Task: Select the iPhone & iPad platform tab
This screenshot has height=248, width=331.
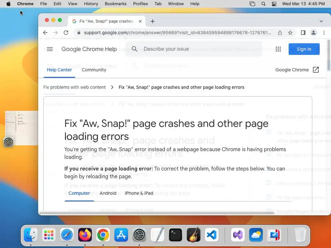Action: pyautogui.click(x=139, y=193)
